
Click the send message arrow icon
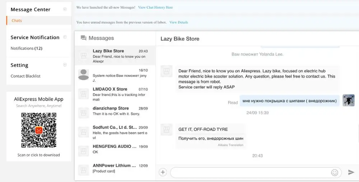click(x=351, y=172)
